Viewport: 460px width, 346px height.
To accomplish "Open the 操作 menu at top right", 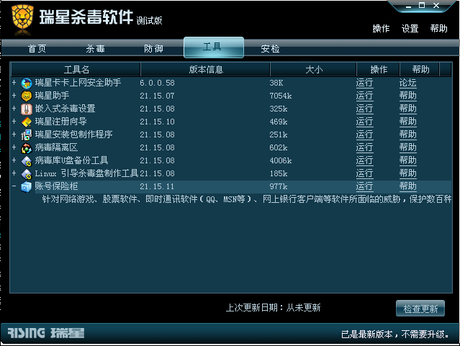I will point(381,29).
